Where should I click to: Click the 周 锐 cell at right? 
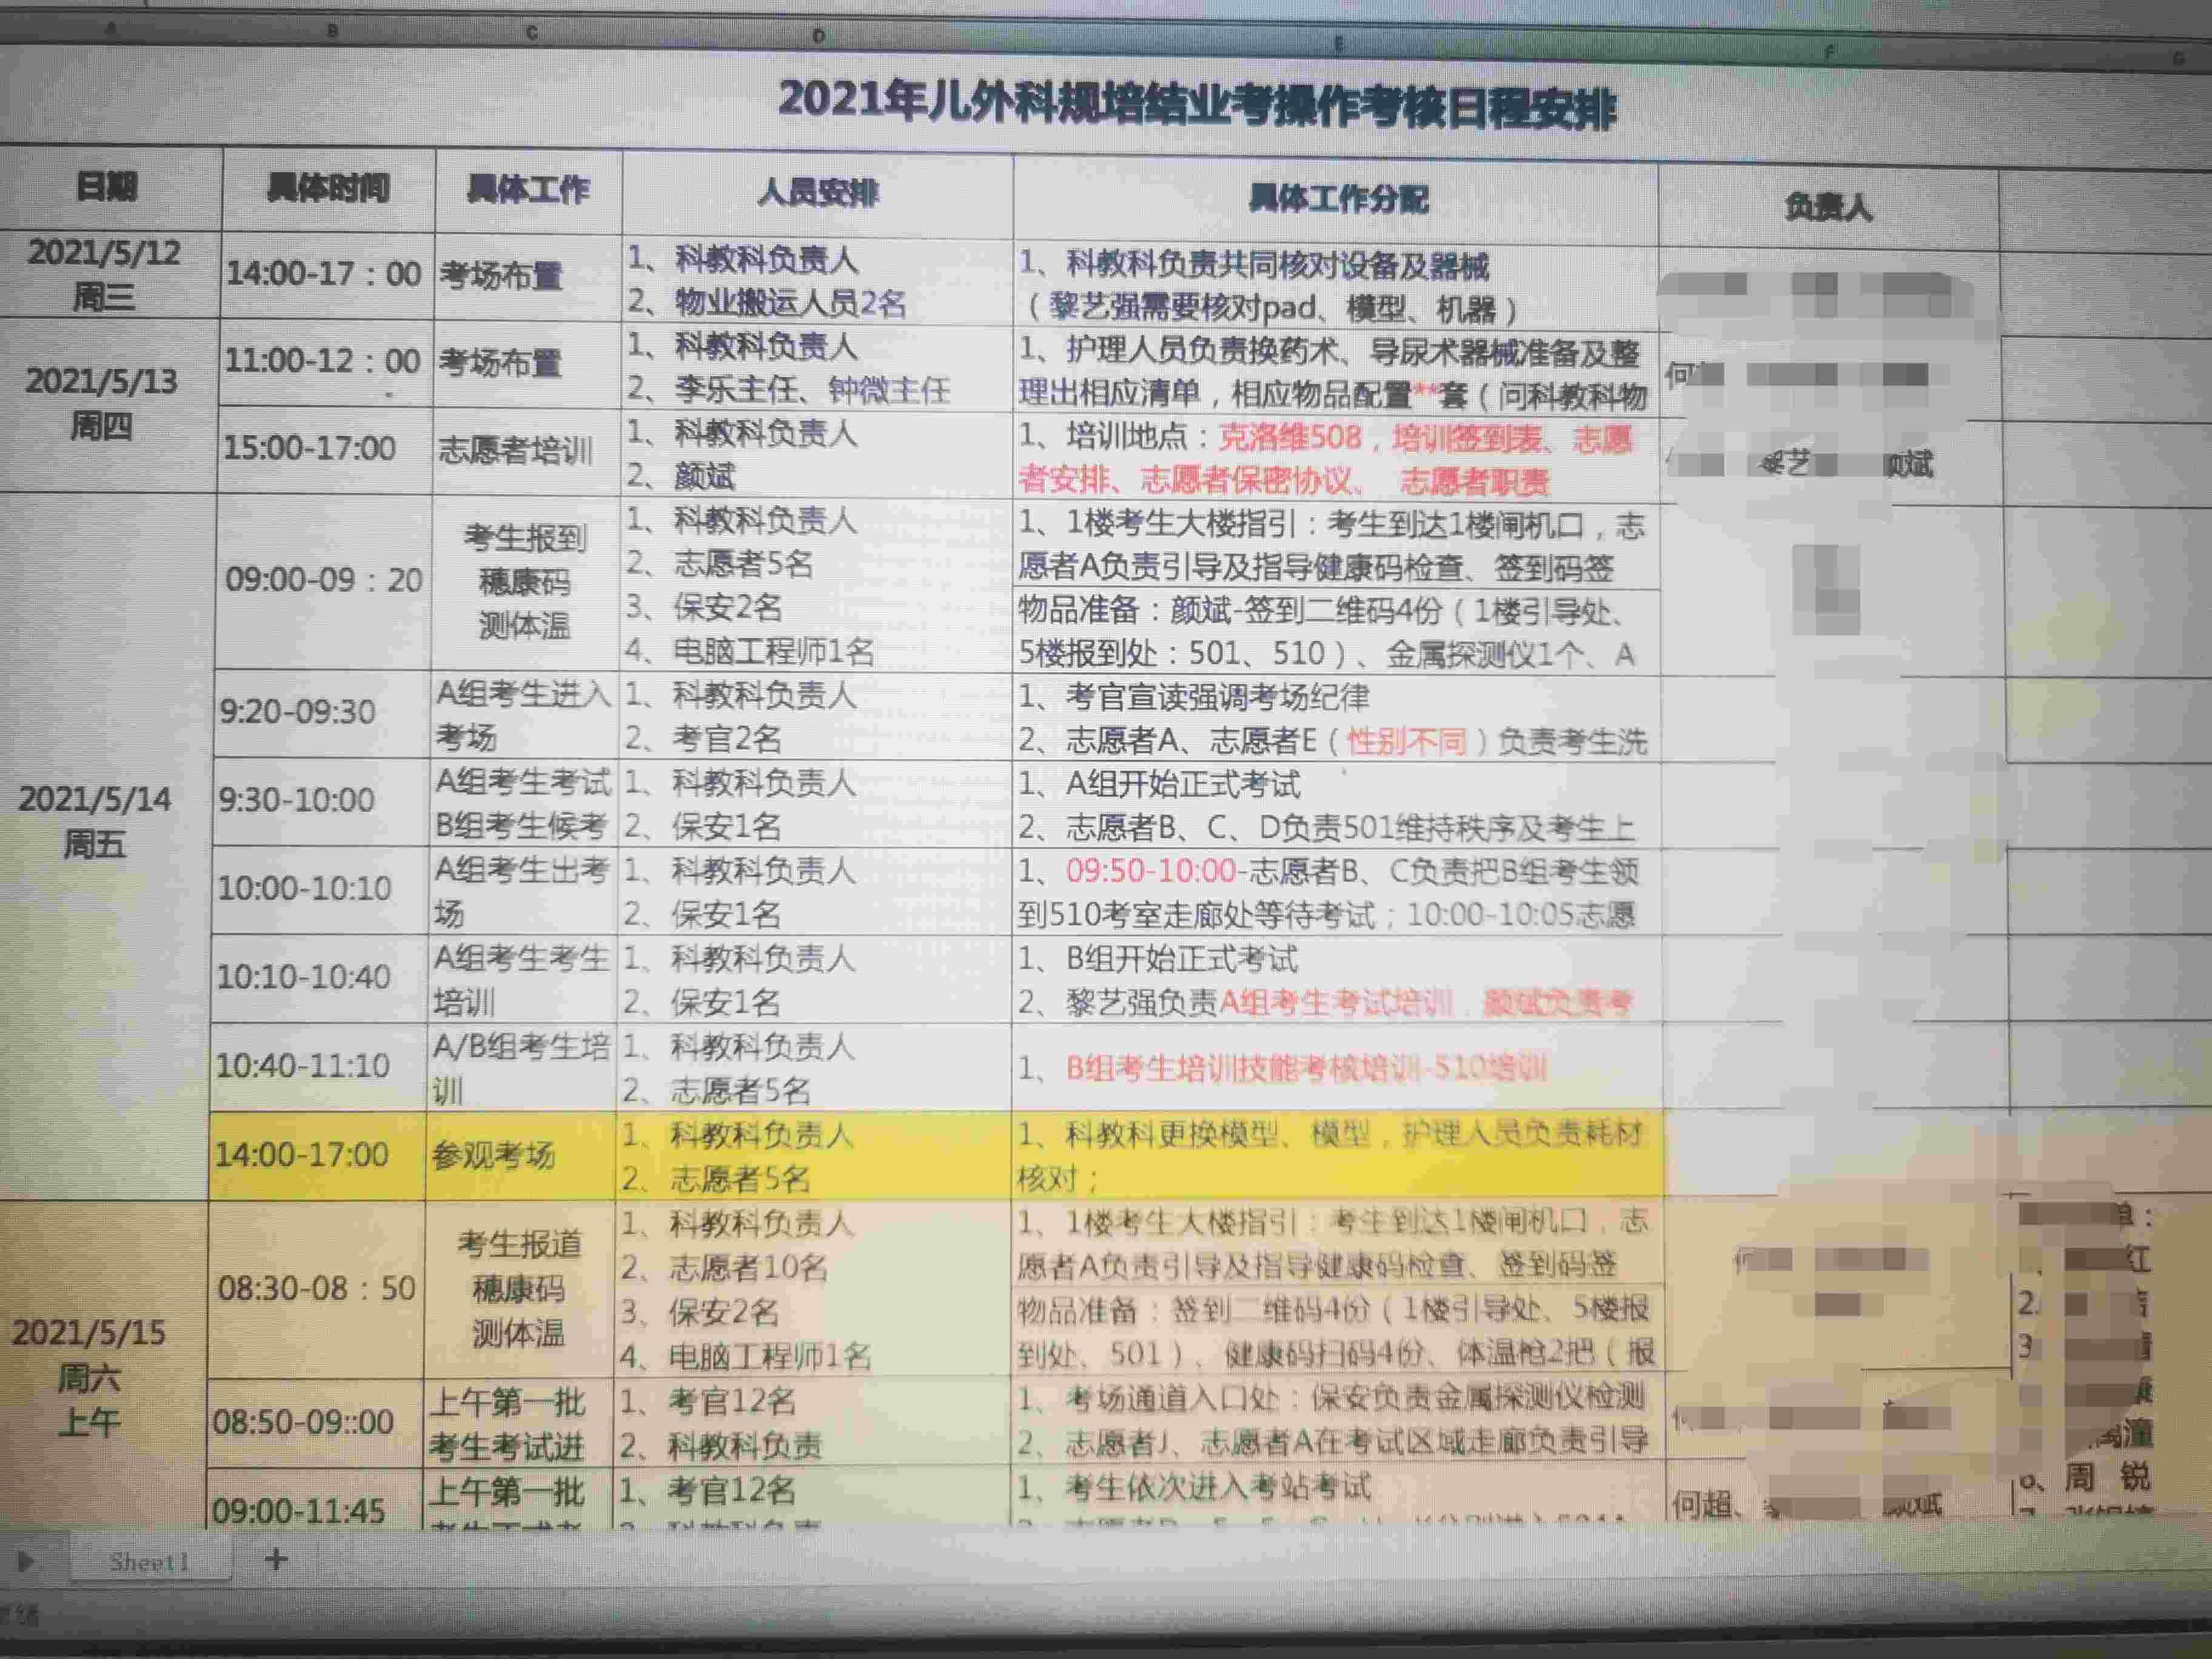(2107, 1477)
